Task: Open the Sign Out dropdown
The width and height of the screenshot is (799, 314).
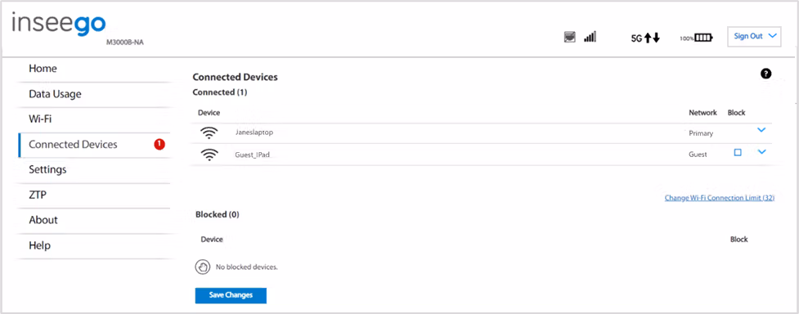Action: tap(754, 37)
